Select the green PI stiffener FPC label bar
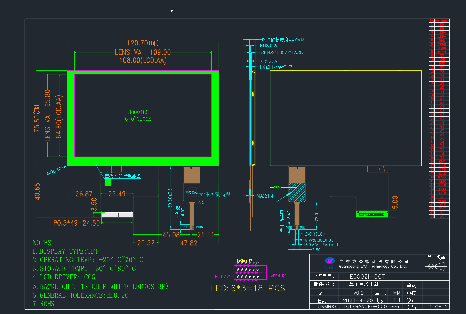466x314 pixels. tap(372, 214)
